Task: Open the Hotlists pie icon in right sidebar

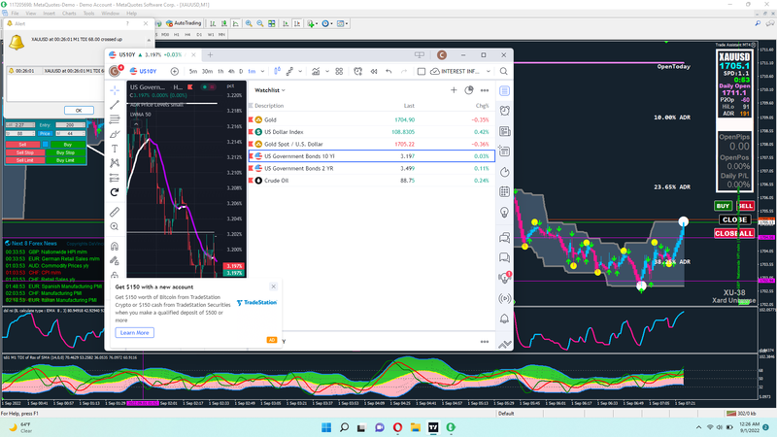Action: click(504, 172)
